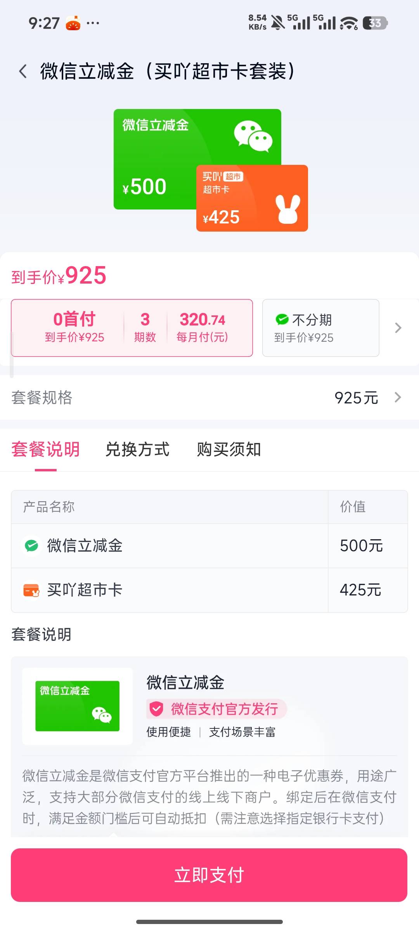
Task: Open 套餐规格 925元 selector
Action: (209, 398)
